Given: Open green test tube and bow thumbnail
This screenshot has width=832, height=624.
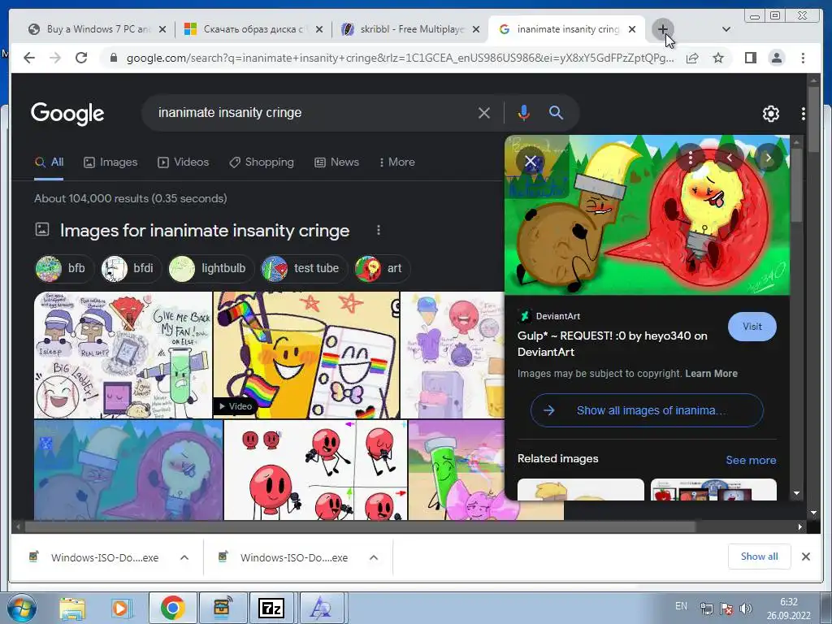Looking at the screenshot, I should click(457, 470).
